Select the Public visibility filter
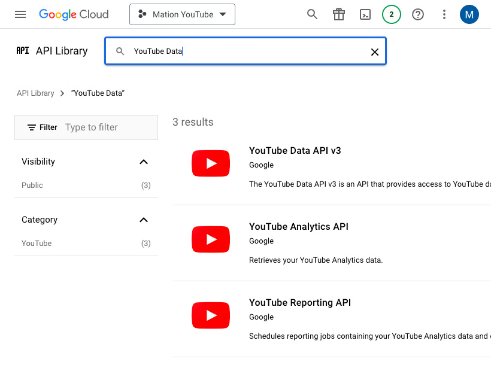Viewport: 491px width, 383px height. click(86, 186)
